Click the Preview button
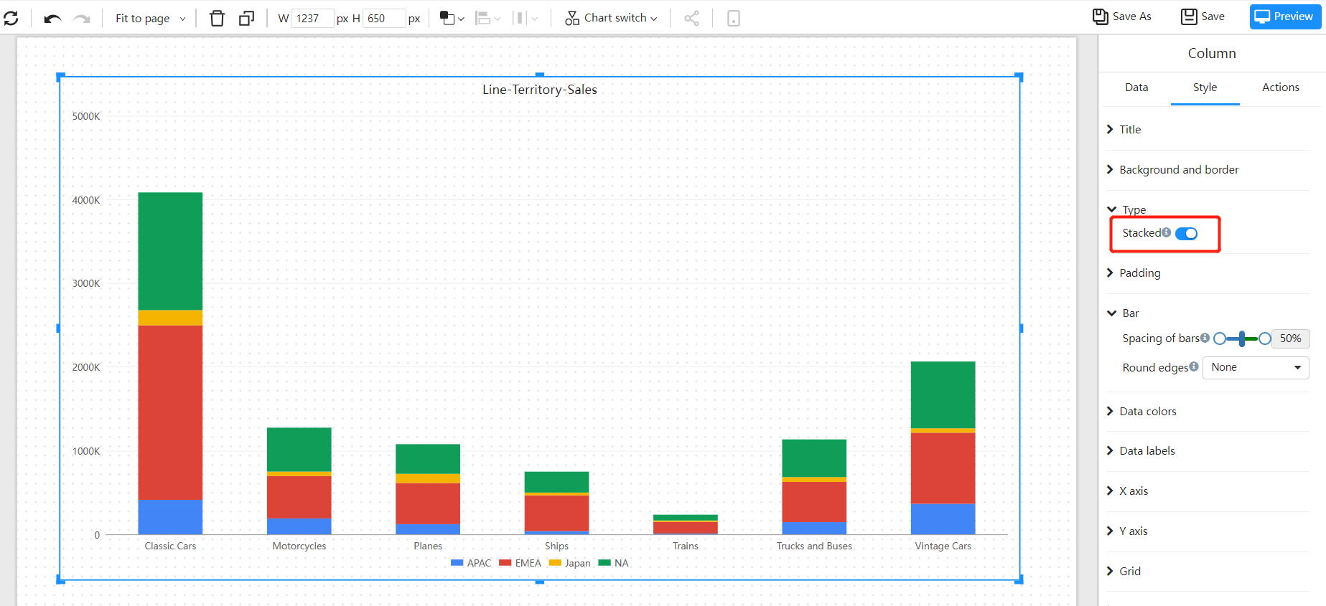 point(1285,16)
